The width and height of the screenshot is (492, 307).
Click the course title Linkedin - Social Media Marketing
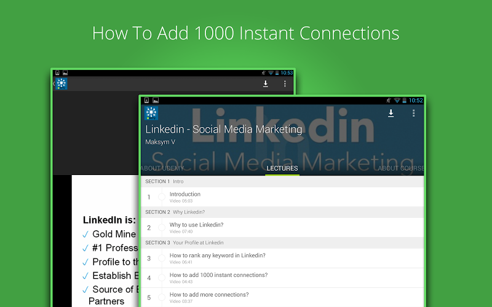(x=224, y=130)
